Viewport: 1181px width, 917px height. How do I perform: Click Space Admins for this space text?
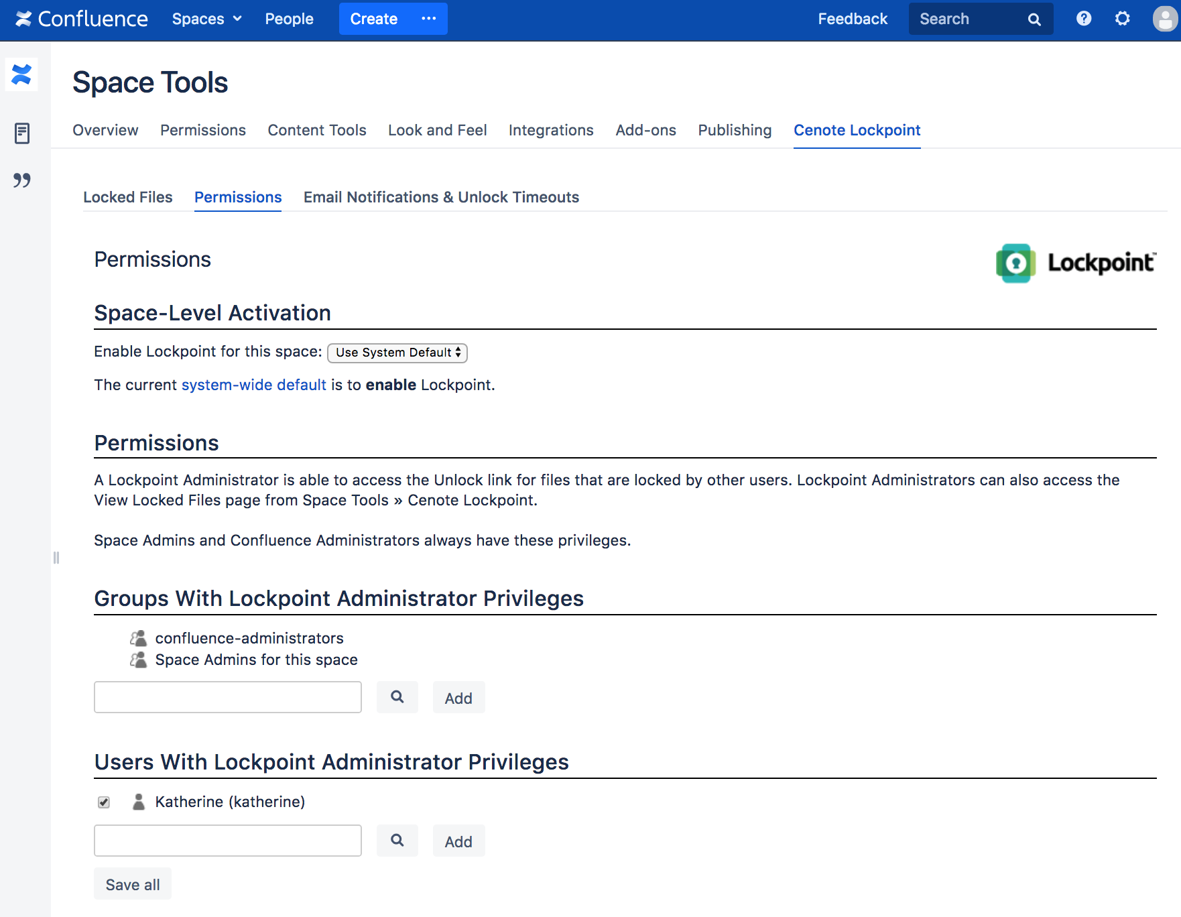(x=257, y=660)
